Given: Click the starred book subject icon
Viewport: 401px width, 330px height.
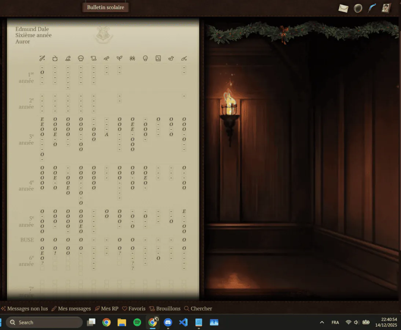Looking at the screenshot, I should [x=158, y=58].
